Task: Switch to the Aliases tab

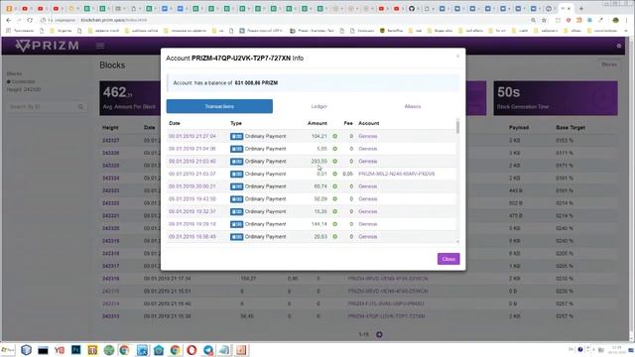Action: pos(413,106)
